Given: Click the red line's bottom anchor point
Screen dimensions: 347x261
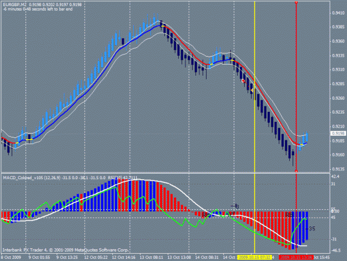Looking at the screenshot, I should click(296, 171).
